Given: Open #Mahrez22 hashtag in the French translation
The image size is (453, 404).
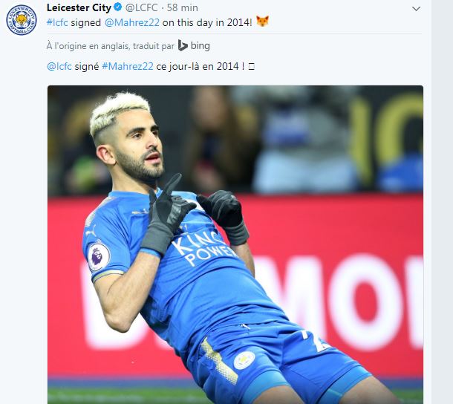Looking at the screenshot, I should coord(128,66).
